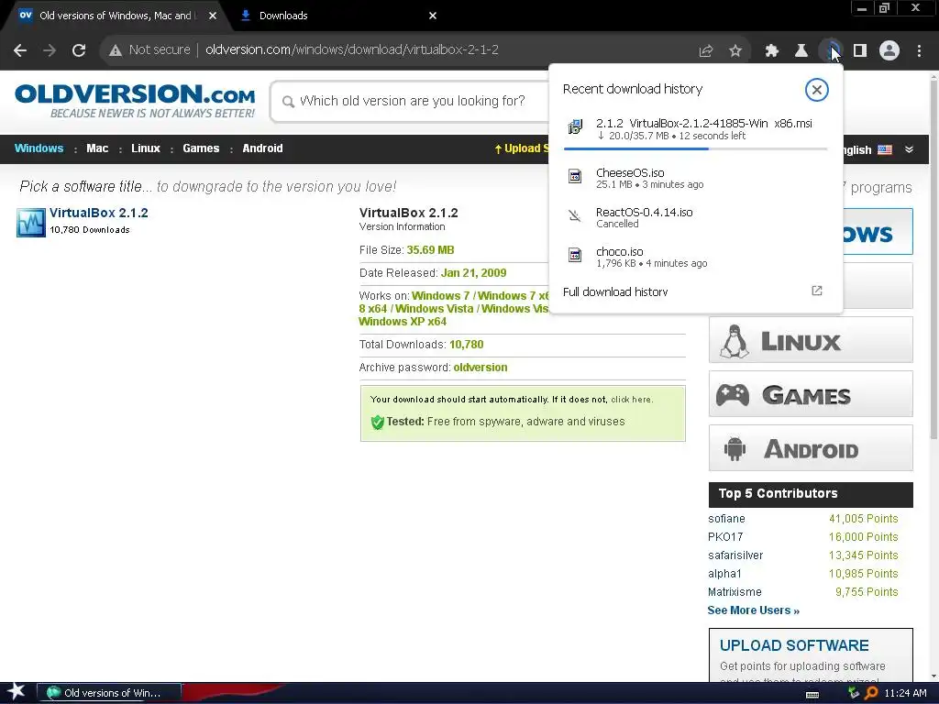This screenshot has width=939, height=704.
Task: Click the CheeseOS.iso file icon
Action: [x=575, y=176]
